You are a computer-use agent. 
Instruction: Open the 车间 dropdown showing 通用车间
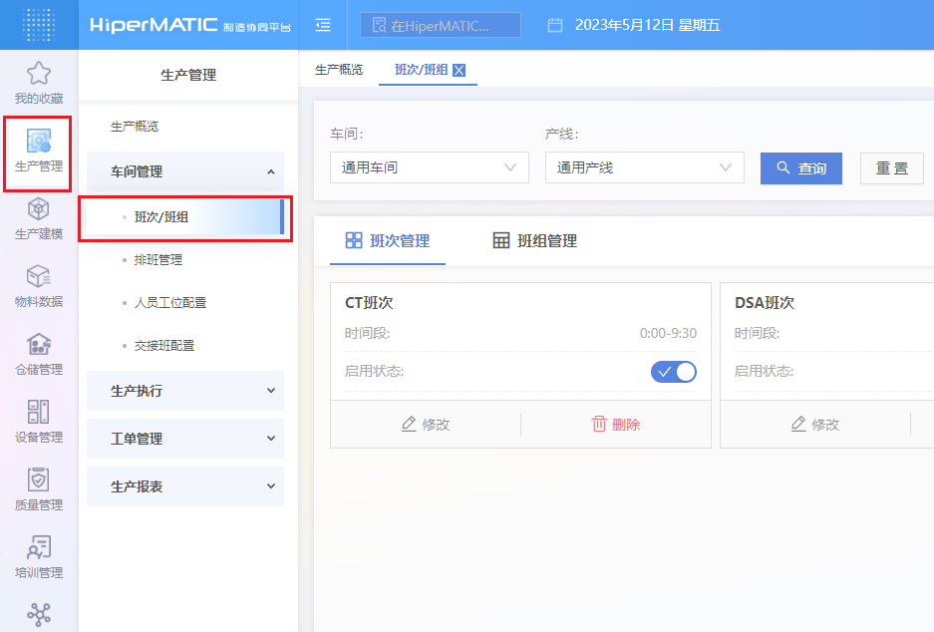[430, 167]
